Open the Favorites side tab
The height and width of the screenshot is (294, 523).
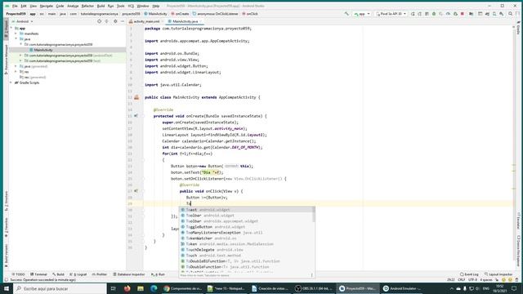pos(6,228)
